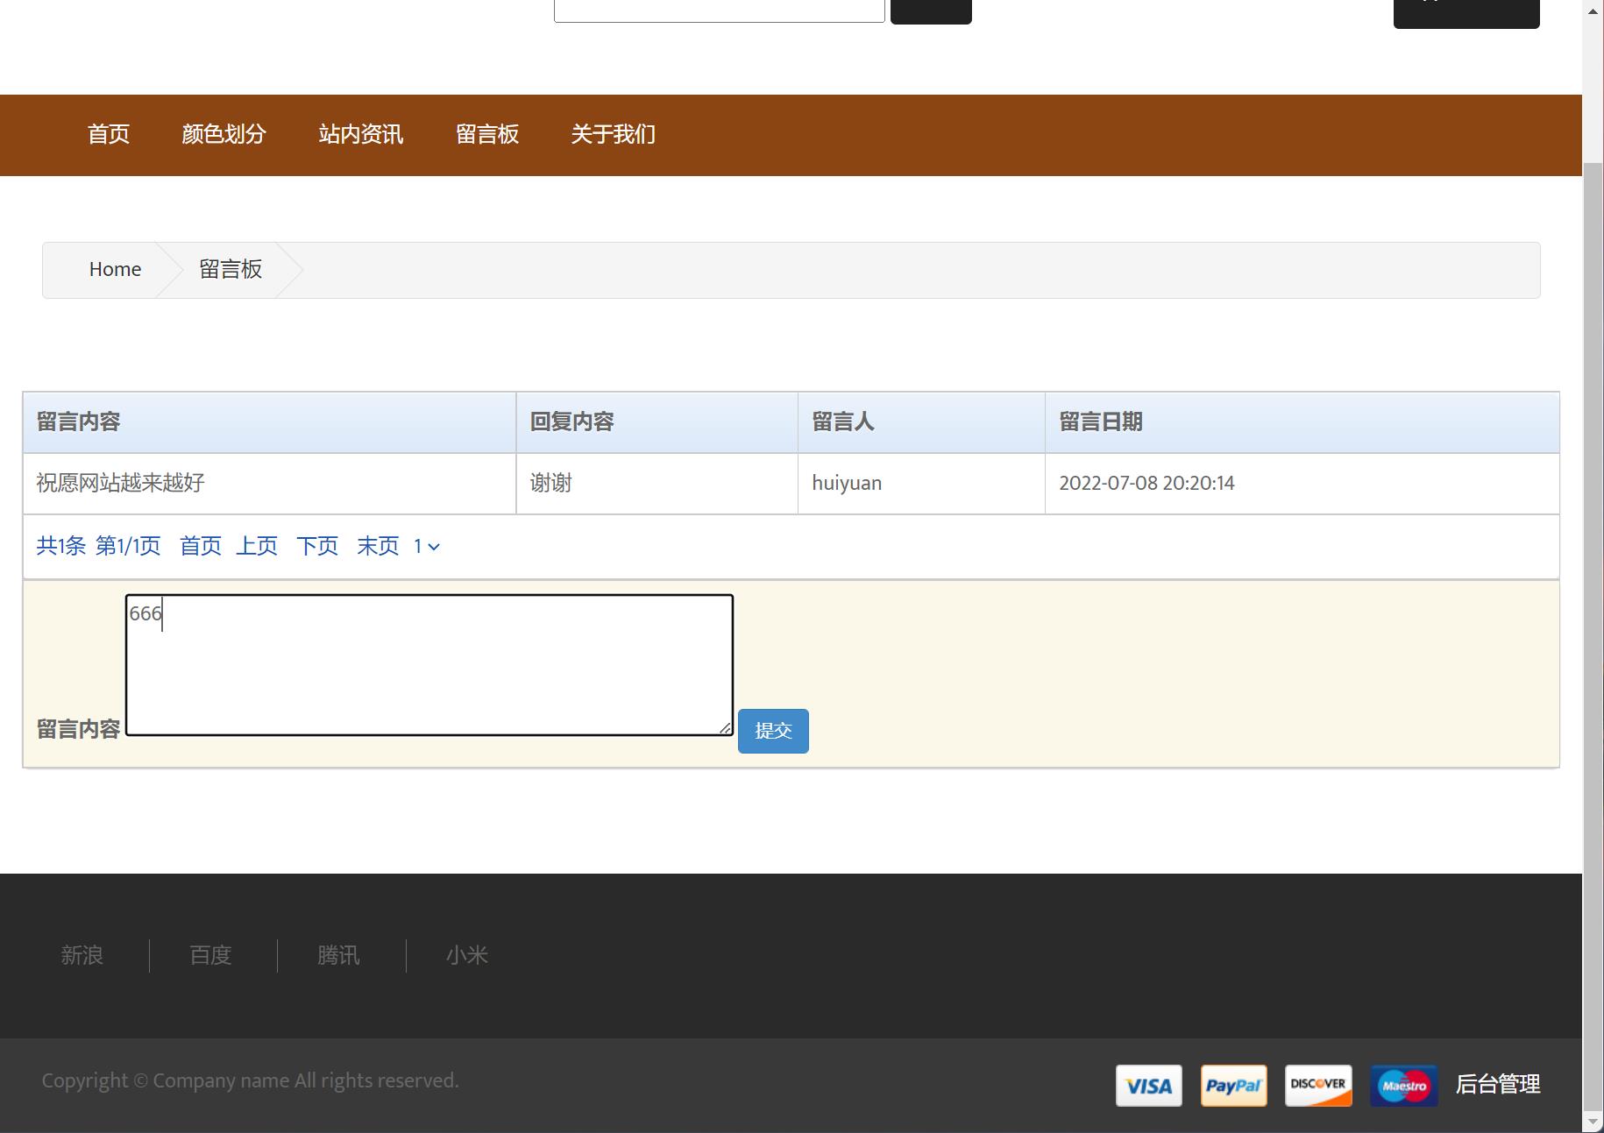Click the Maestro payment icon
Viewport: 1604px width, 1133px height.
[1403, 1085]
